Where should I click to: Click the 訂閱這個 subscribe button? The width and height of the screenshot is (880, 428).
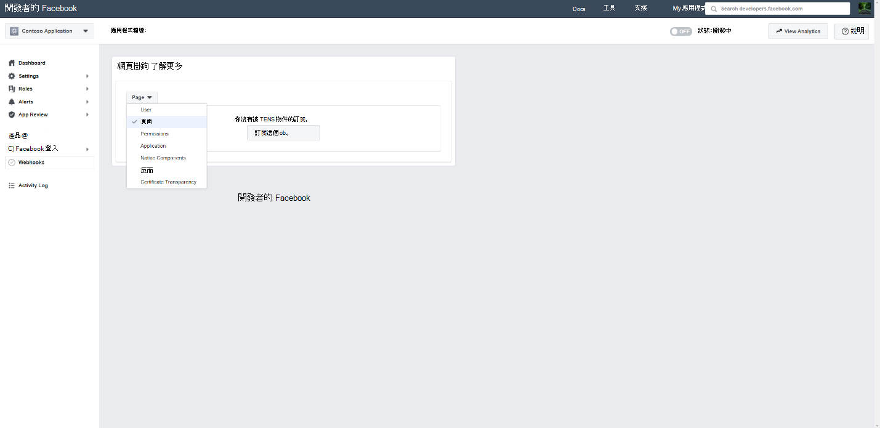(x=283, y=132)
